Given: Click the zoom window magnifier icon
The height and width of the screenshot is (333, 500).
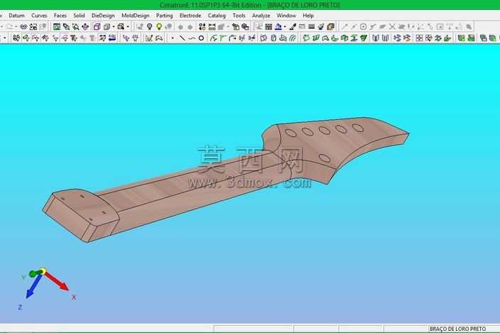Looking at the screenshot, I should click(x=75, y=27).
